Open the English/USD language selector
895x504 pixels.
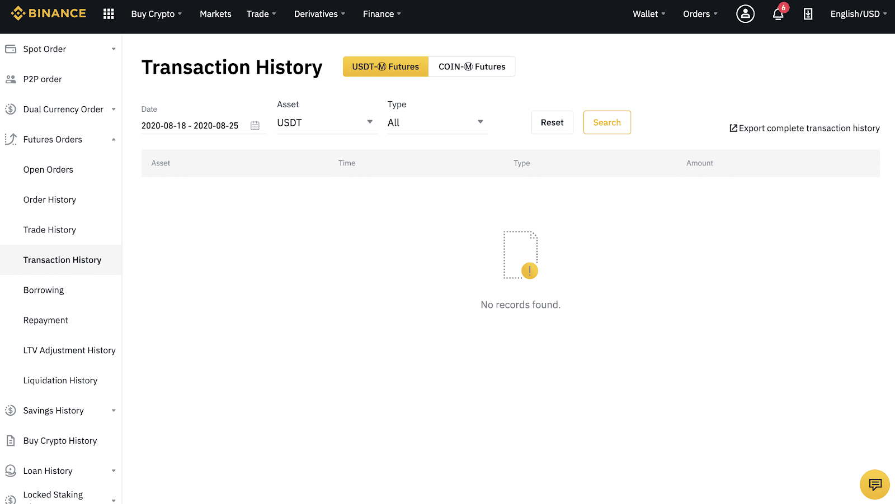(x=859, y=14)
